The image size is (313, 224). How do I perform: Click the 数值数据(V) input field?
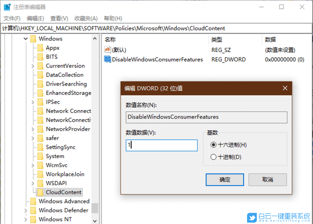pyautogui.click(x=161, y=145)
